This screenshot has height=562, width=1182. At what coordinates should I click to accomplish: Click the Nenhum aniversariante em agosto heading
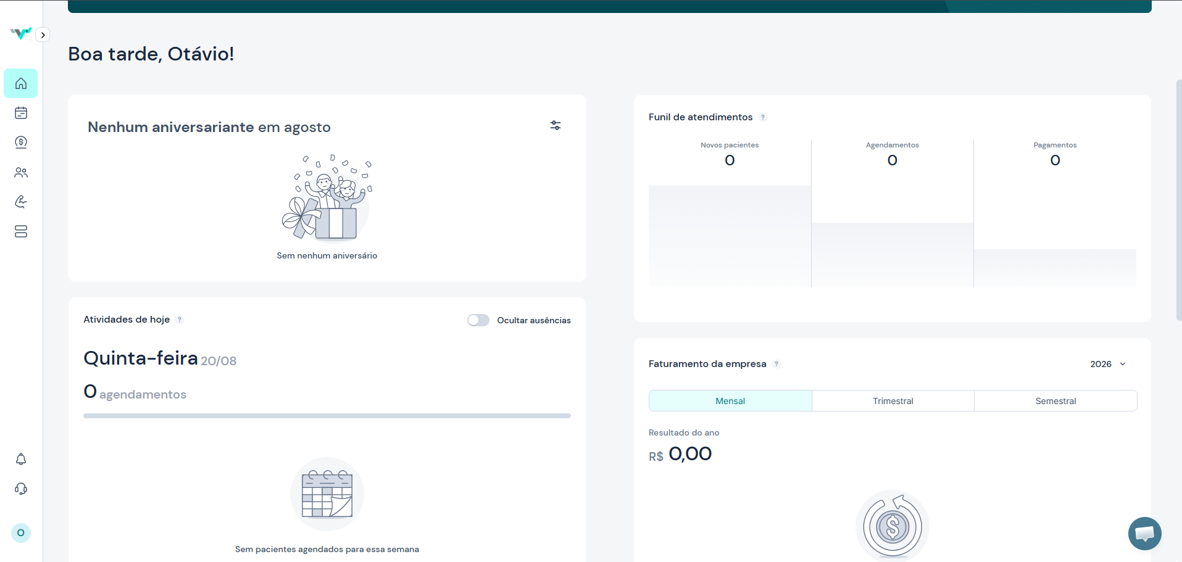click(x=209, y=127)
